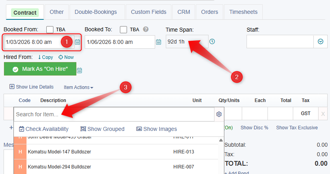Tick the Booked To TBA checkbox
The height and width of the screenshot is (174, 330).
[123, 30]
